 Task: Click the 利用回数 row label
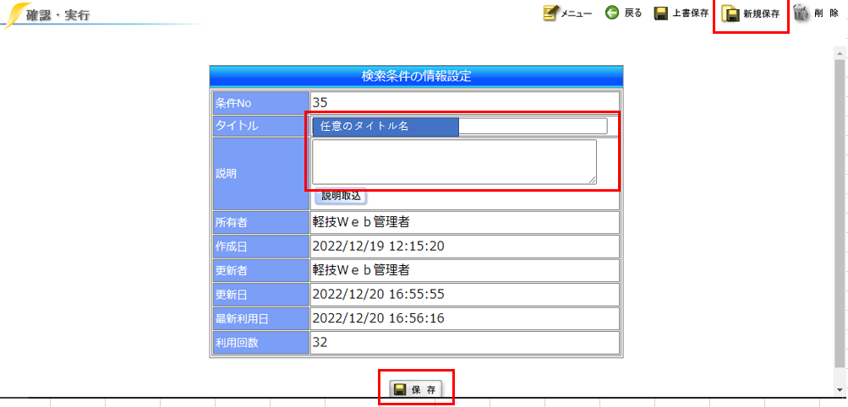point(261,343)
